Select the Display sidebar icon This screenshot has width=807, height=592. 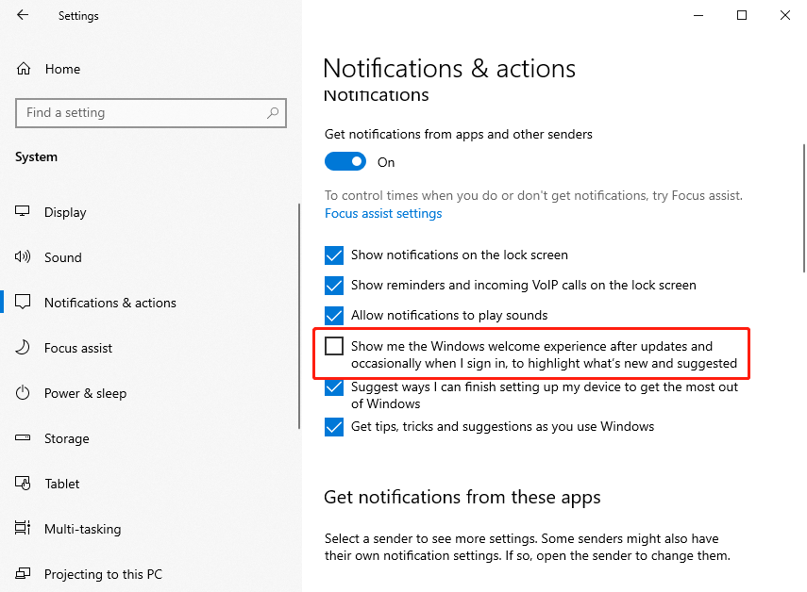pyautogui.click(x=22, y=212)
